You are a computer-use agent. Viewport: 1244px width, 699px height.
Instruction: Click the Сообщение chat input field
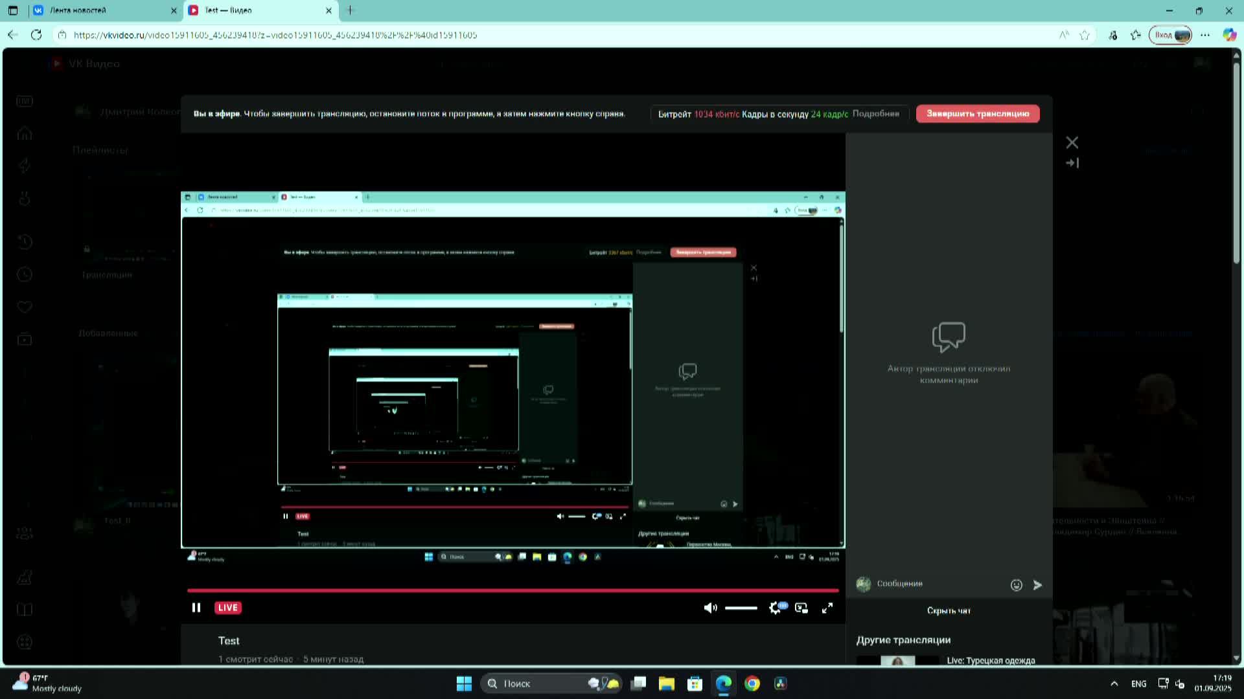tap(939, 584)
